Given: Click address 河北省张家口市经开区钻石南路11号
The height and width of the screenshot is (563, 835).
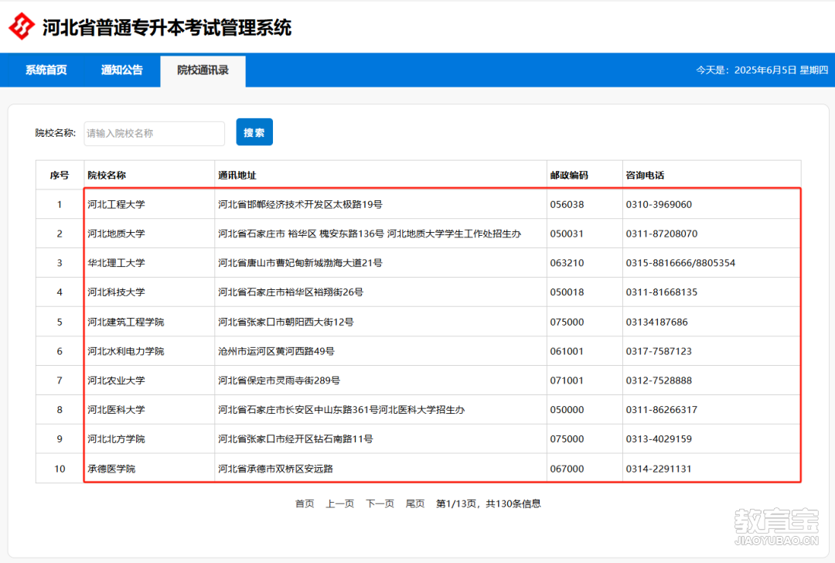Looking at the screenshot, I should [x=295, y=439].
